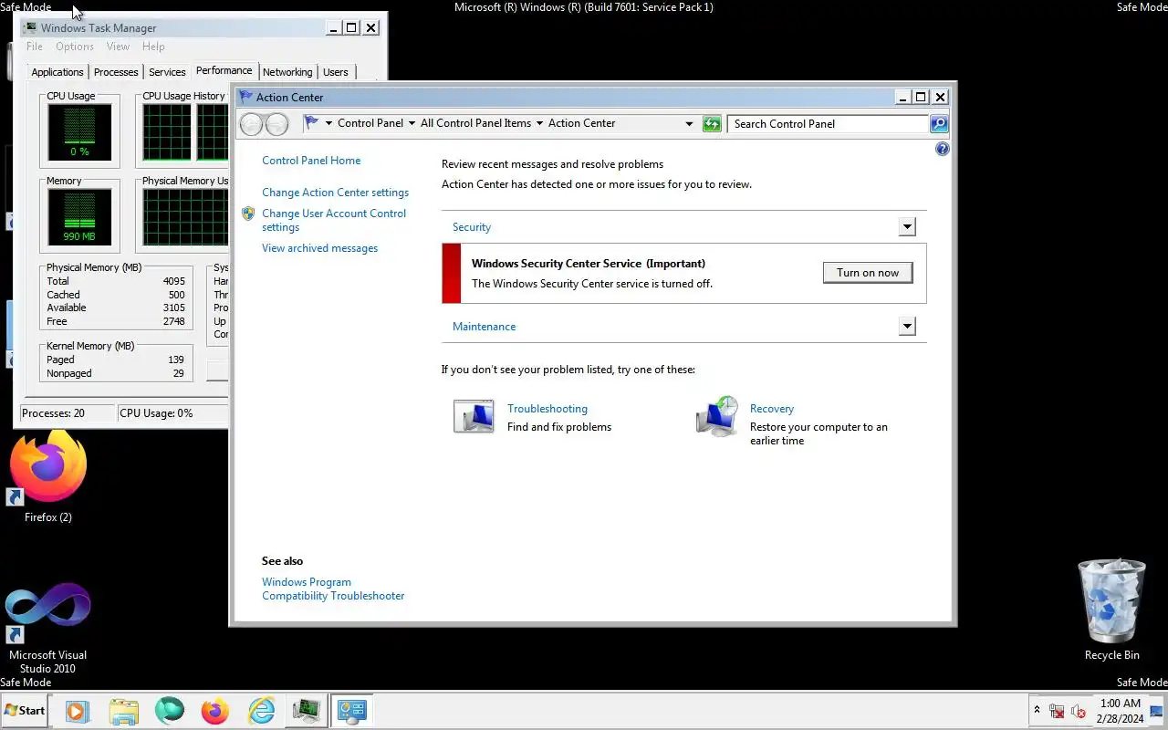The height and width of the screenshot is (730, 1168).
Task: Open Control Panel Home link
Action: [311, 161]
